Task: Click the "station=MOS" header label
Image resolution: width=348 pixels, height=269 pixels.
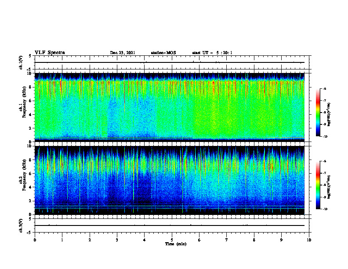Action: coord(163,53)
